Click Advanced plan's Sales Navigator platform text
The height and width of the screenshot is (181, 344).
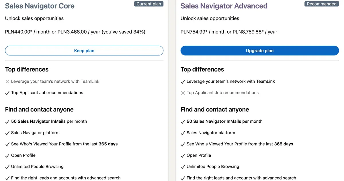211,133
